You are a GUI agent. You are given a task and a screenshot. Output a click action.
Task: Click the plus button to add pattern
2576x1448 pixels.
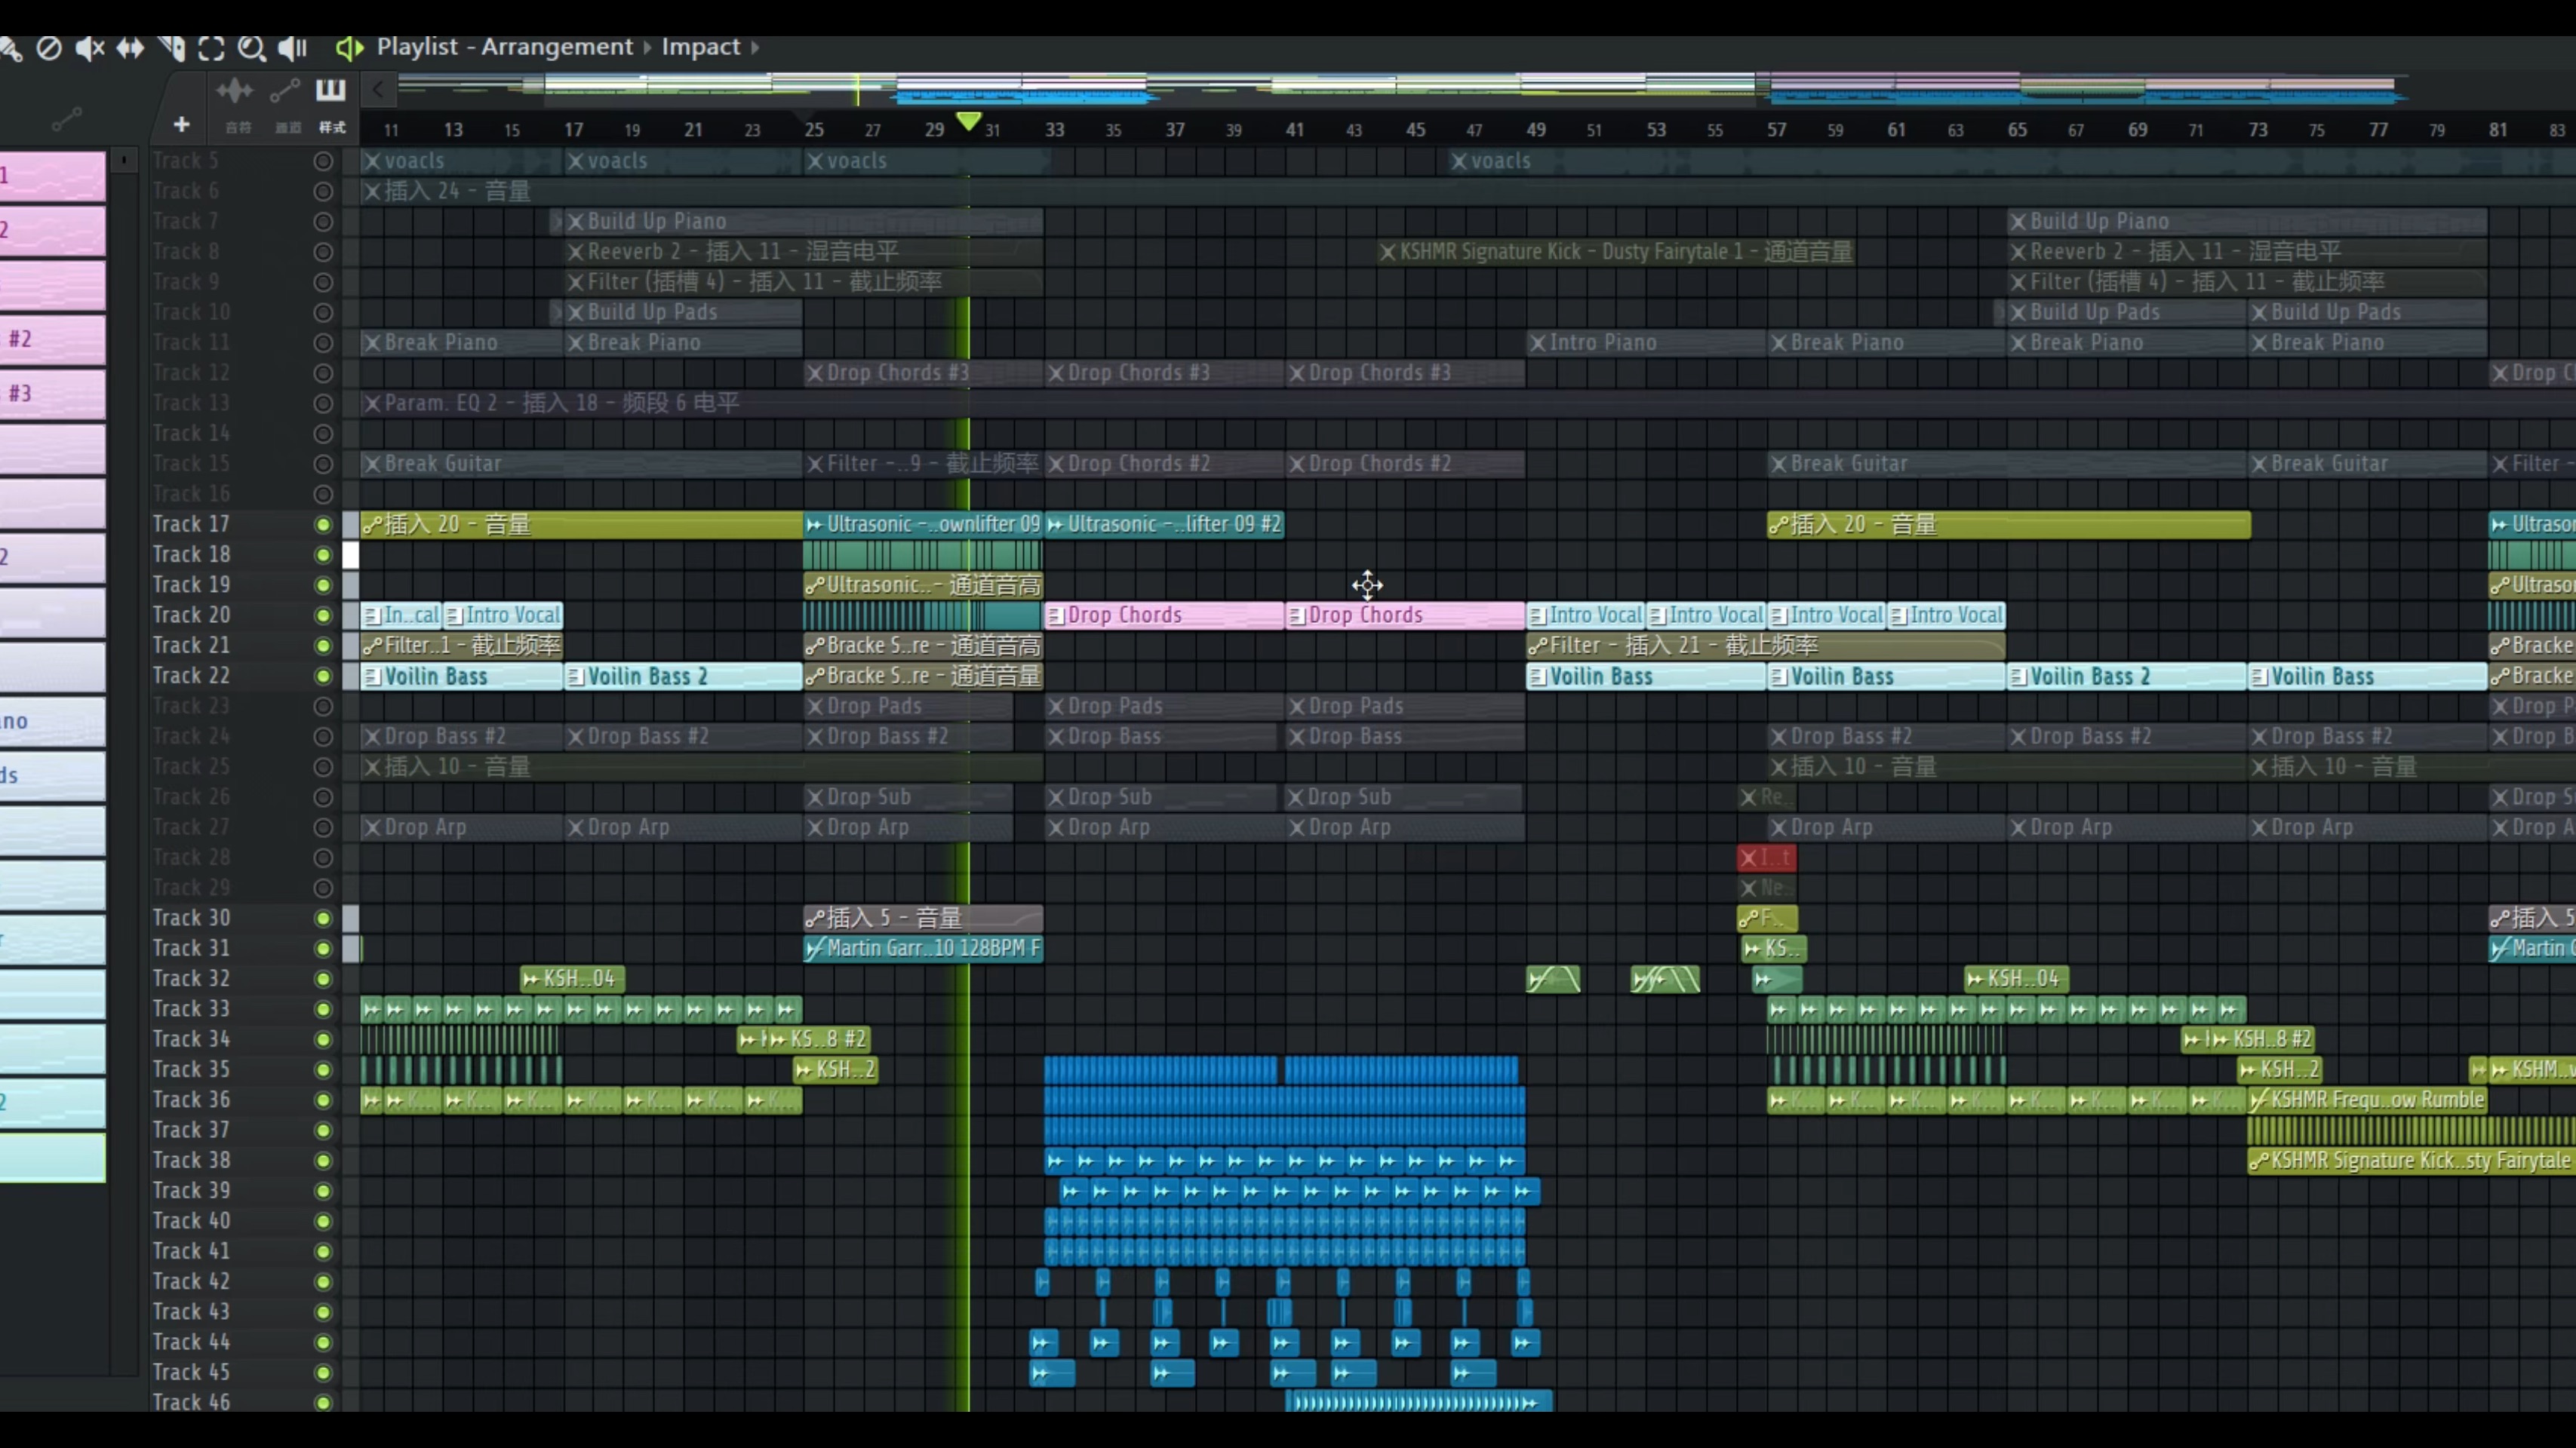181,125
